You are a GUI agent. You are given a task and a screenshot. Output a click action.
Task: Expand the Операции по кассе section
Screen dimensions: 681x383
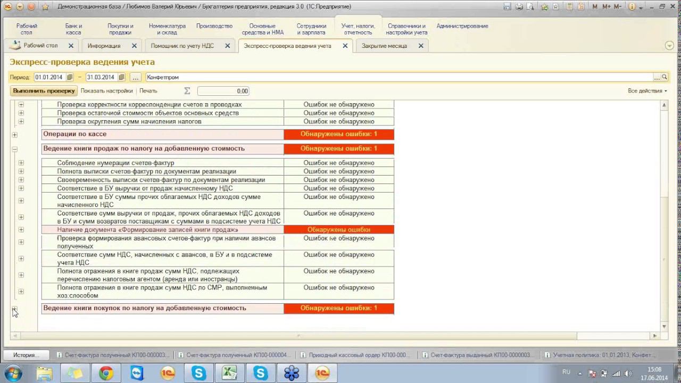[14, 135]
